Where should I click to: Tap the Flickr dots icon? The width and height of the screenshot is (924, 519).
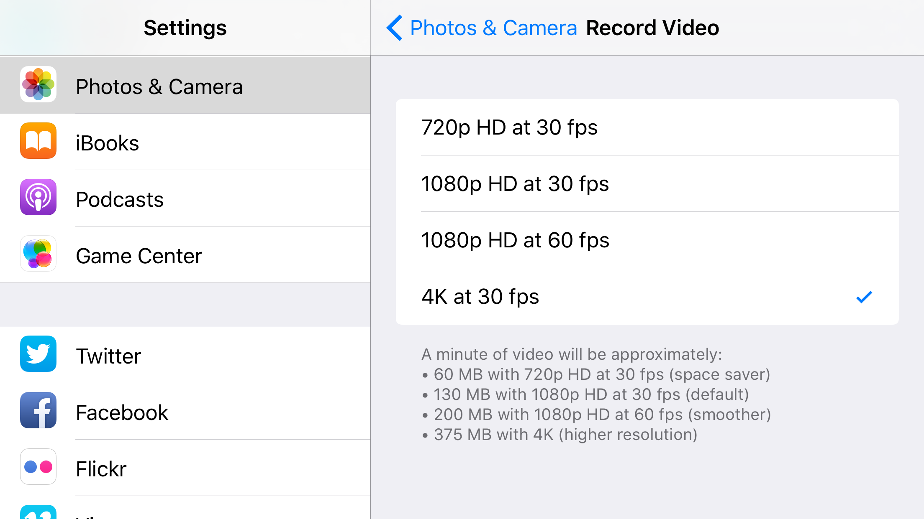[38, 467]
